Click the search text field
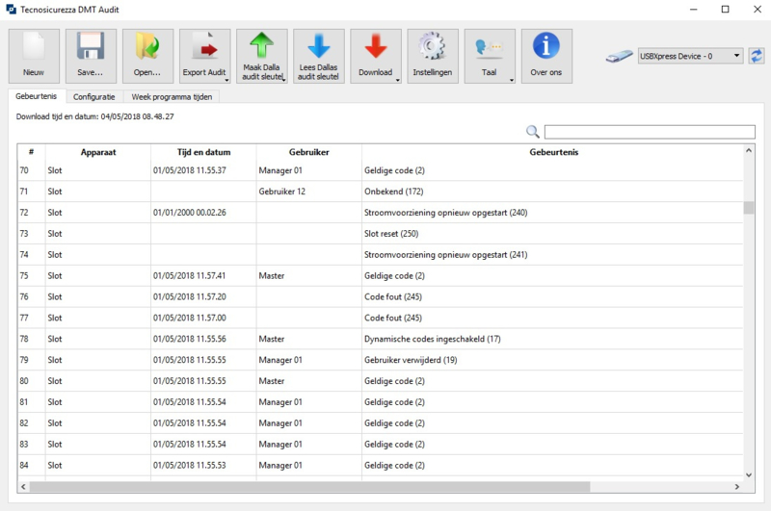The height and width of the screenshot is (511, 771). click(650, 132)
